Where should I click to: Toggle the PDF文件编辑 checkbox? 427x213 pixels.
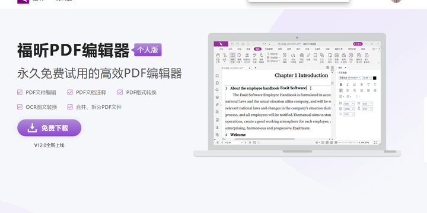[x=20, y=92]
